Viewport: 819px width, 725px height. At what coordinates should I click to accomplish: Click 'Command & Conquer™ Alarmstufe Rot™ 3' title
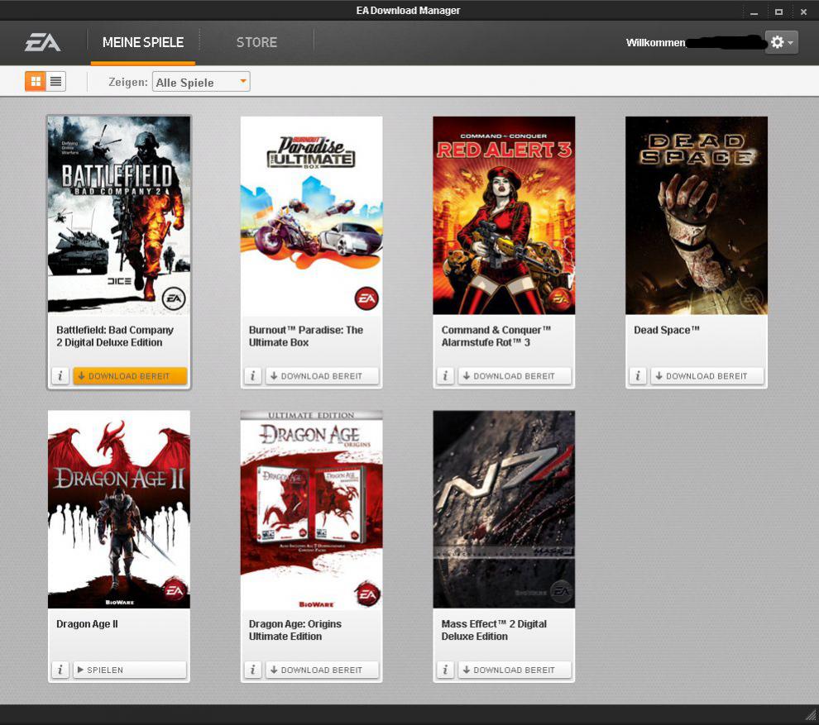[496, 336]
